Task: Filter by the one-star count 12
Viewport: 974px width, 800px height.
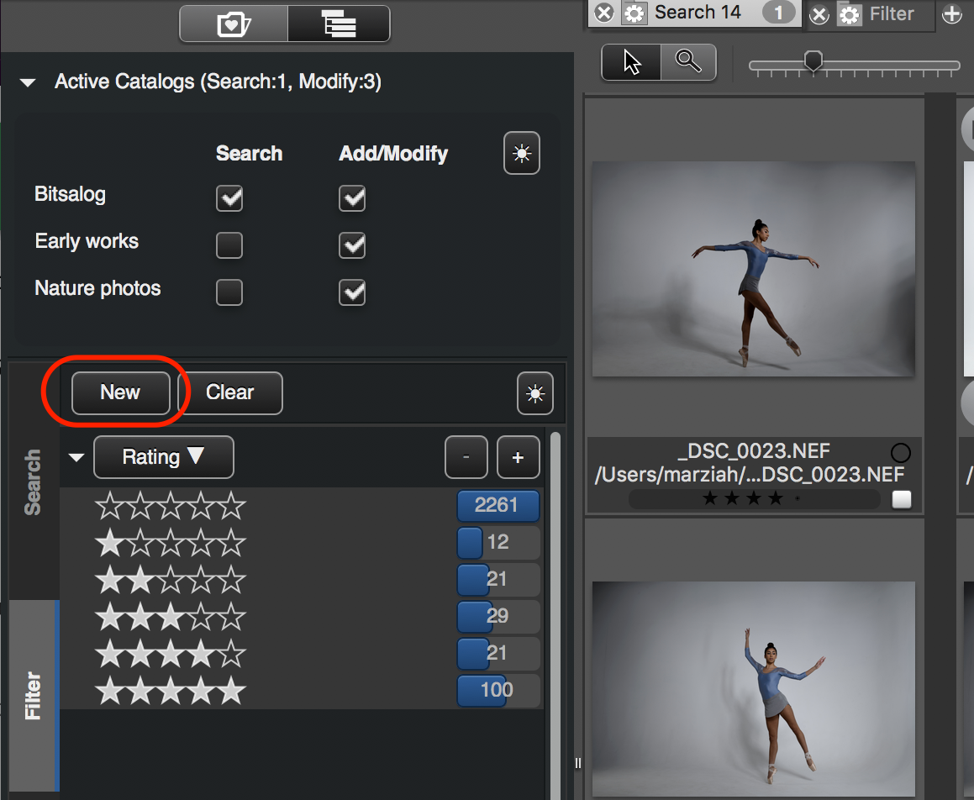Action: (498, 542)
